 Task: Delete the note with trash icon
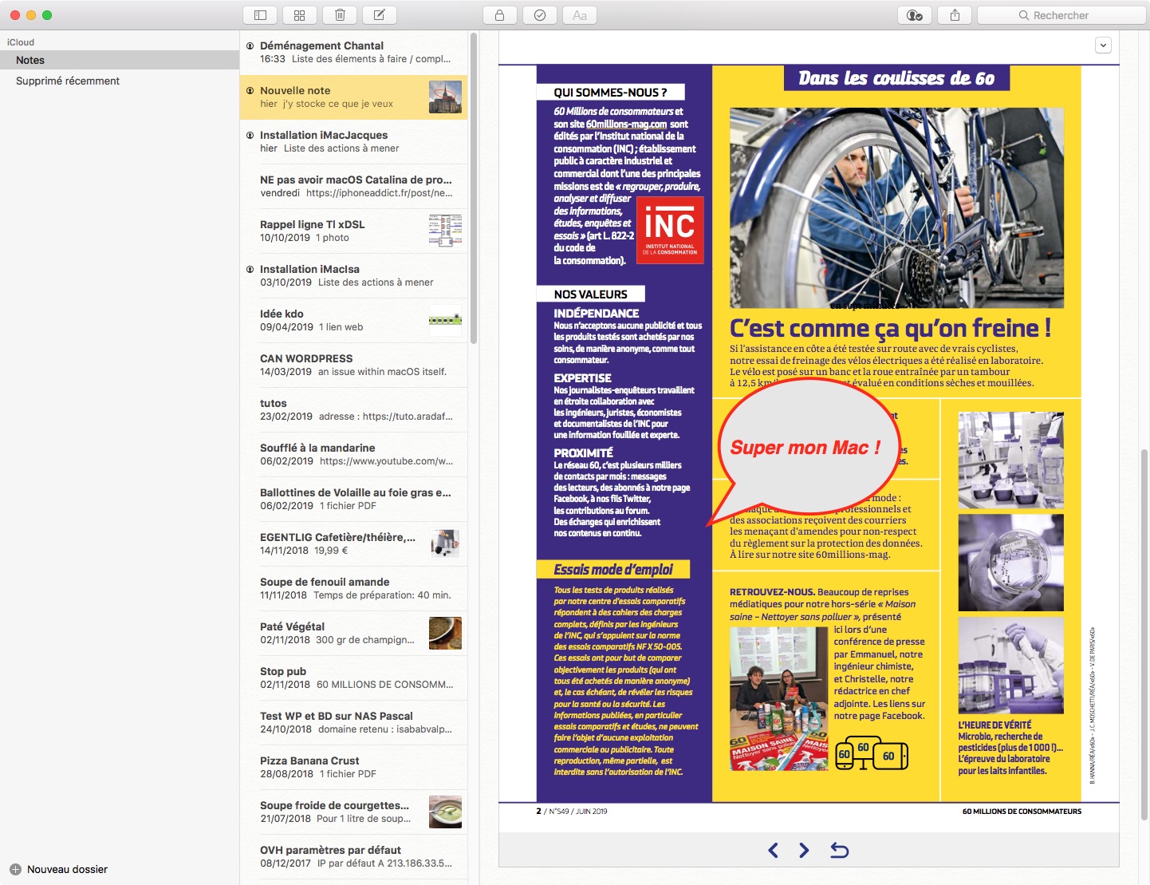(x=340, y=15)
